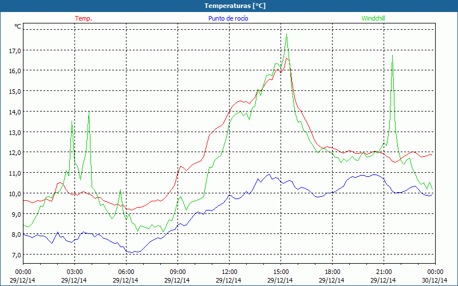Click the 03:00 time axis label
458x286 pixels.
74,272
